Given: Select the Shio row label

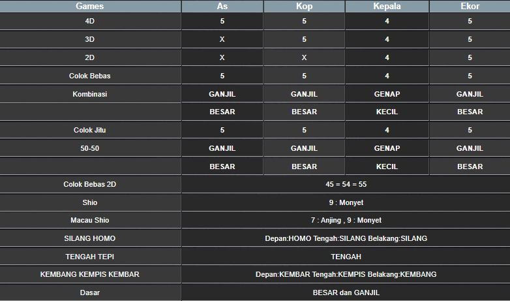Looking at the screenshot, I should coord(90,202).
